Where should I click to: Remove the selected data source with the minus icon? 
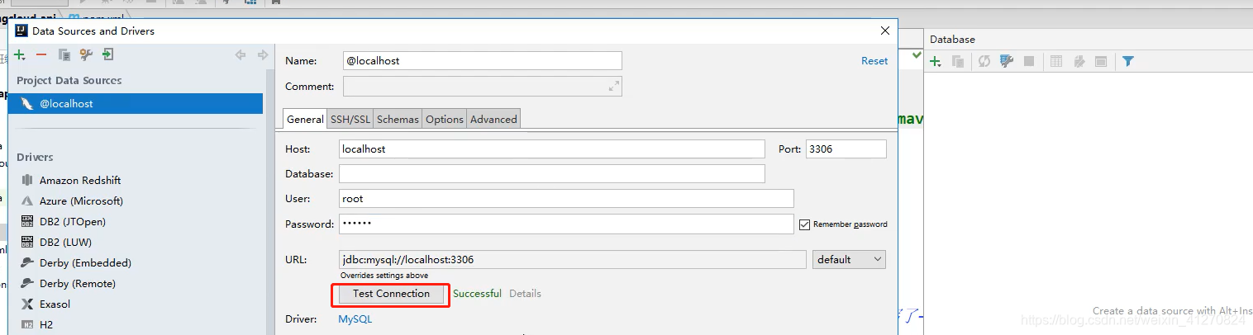41,55
